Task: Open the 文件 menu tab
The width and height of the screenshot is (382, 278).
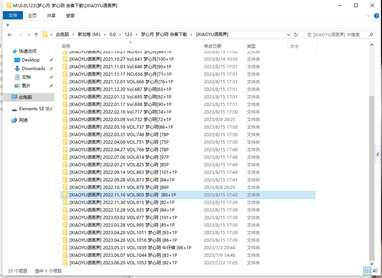Action: point(13,15)
